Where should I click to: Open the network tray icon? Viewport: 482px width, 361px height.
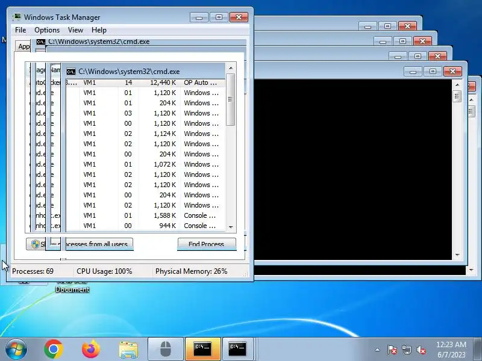point(406,350)
